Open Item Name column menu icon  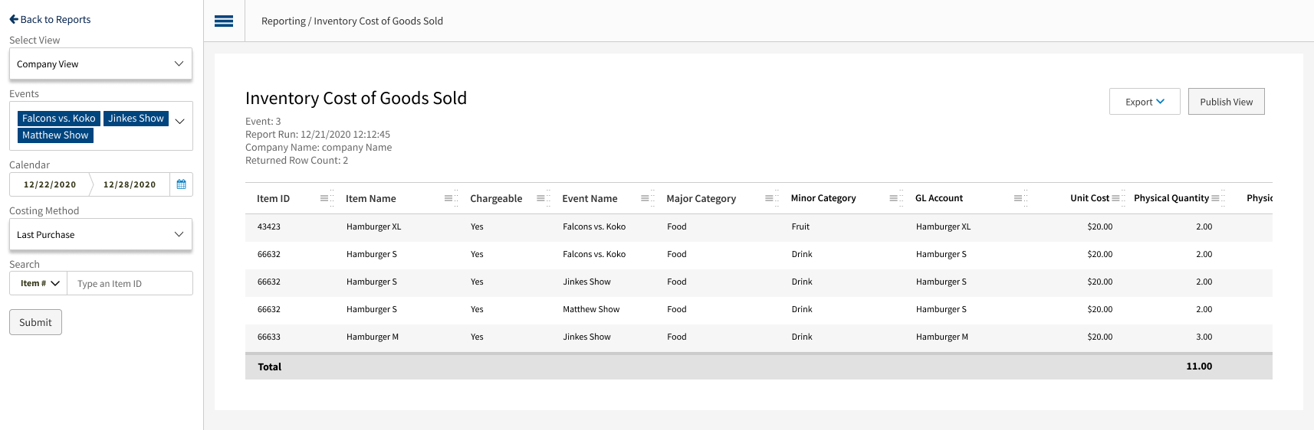[448, 198]
